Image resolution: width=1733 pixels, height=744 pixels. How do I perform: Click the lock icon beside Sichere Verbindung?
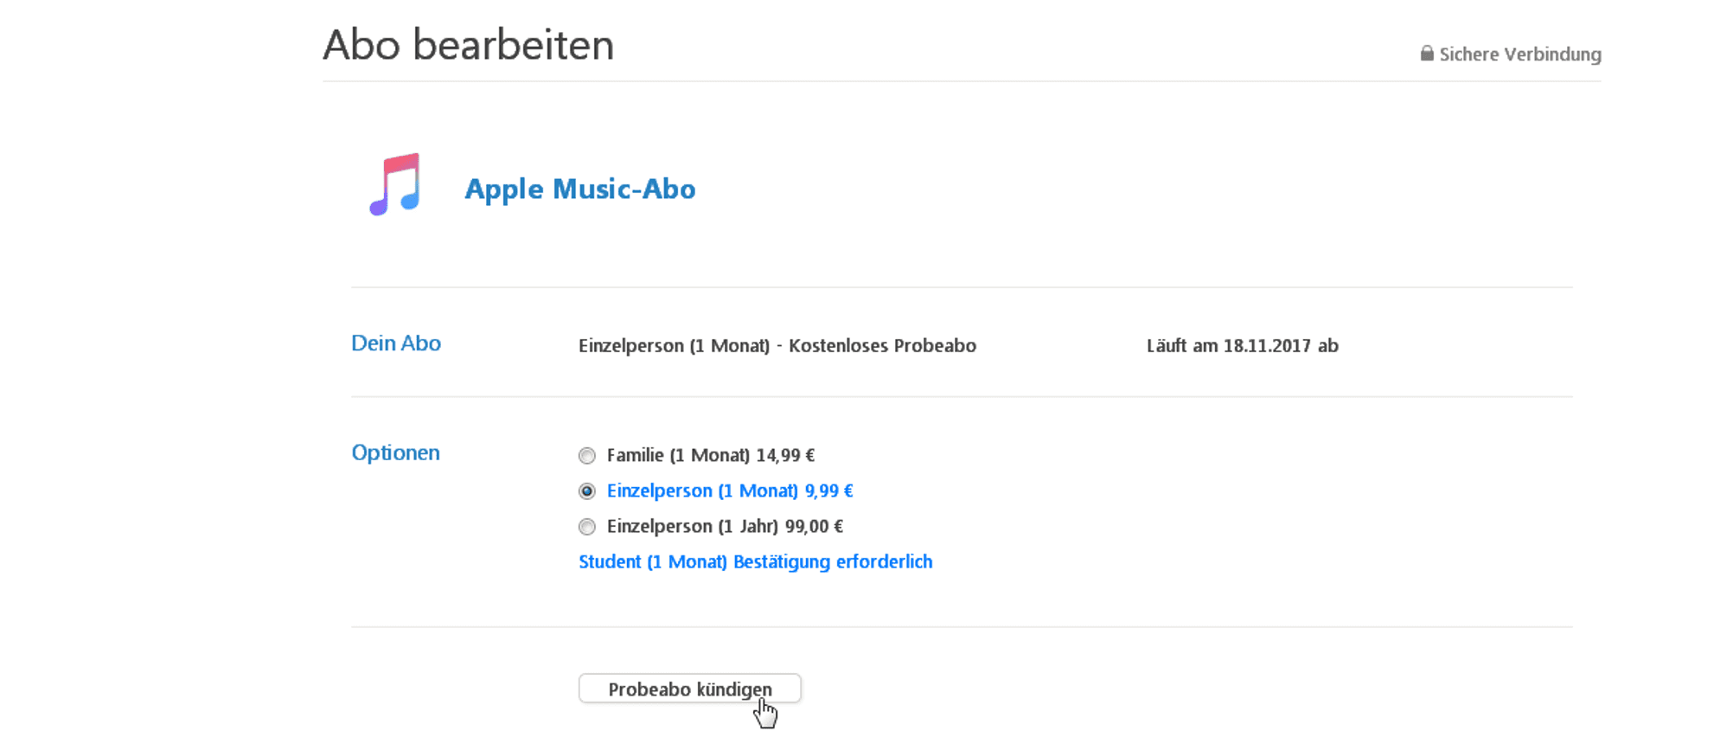coord(1427,54)
